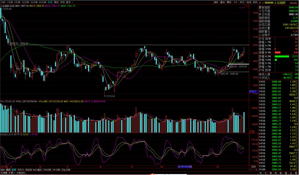This screenshot has width=299, height=175.
Task: Expand the 更多 periods menu
Action: point(69,2)
